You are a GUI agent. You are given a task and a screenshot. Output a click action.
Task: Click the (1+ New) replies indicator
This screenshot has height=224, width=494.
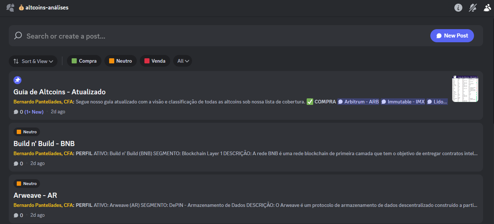point(34,112)
